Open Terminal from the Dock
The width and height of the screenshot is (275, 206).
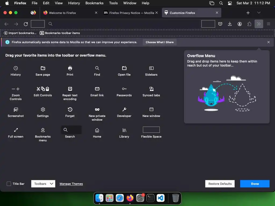(x=150, y=198)
